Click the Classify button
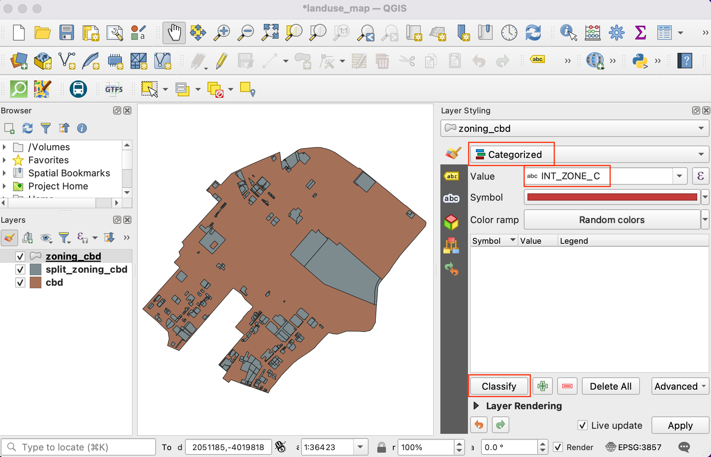Image resolution: width=711 pixels, height=457 pixels. pyautogui.click(x=499, y=386)
